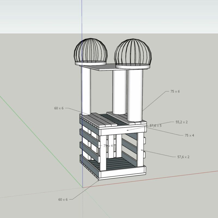Click the tall right front cylinder post
Image resolution: width=218 pixels, height=218 pixels.
tap(135, 95)
